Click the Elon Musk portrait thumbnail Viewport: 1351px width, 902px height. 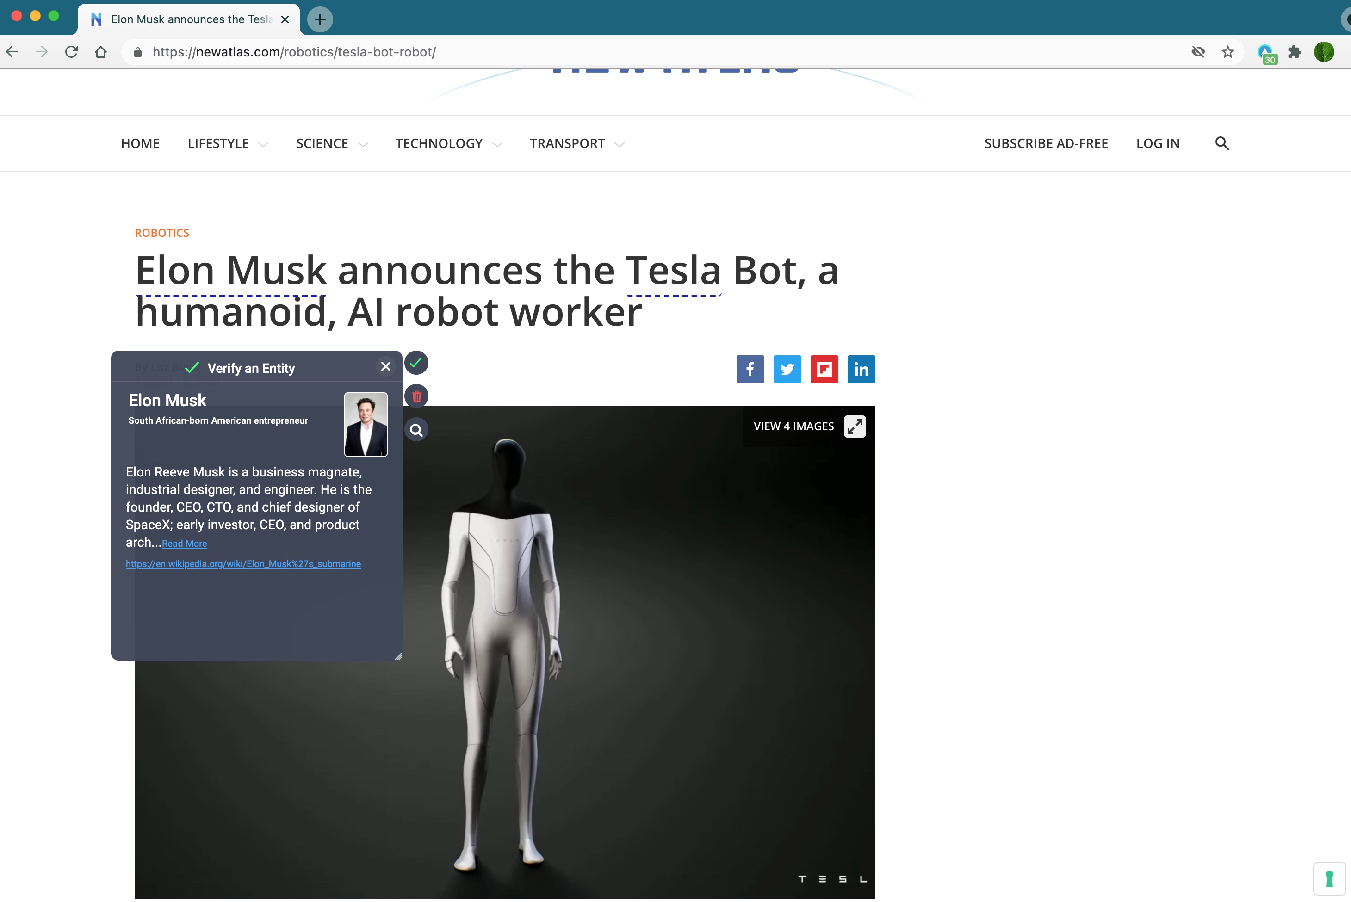pyautogui.click(x=366, y=425)
